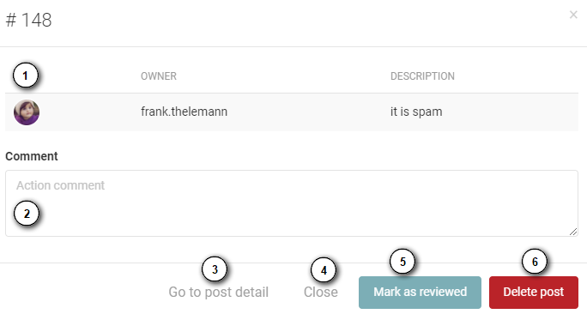
Task: Click the user avatar thumbnail
Action: coord(27,112)
